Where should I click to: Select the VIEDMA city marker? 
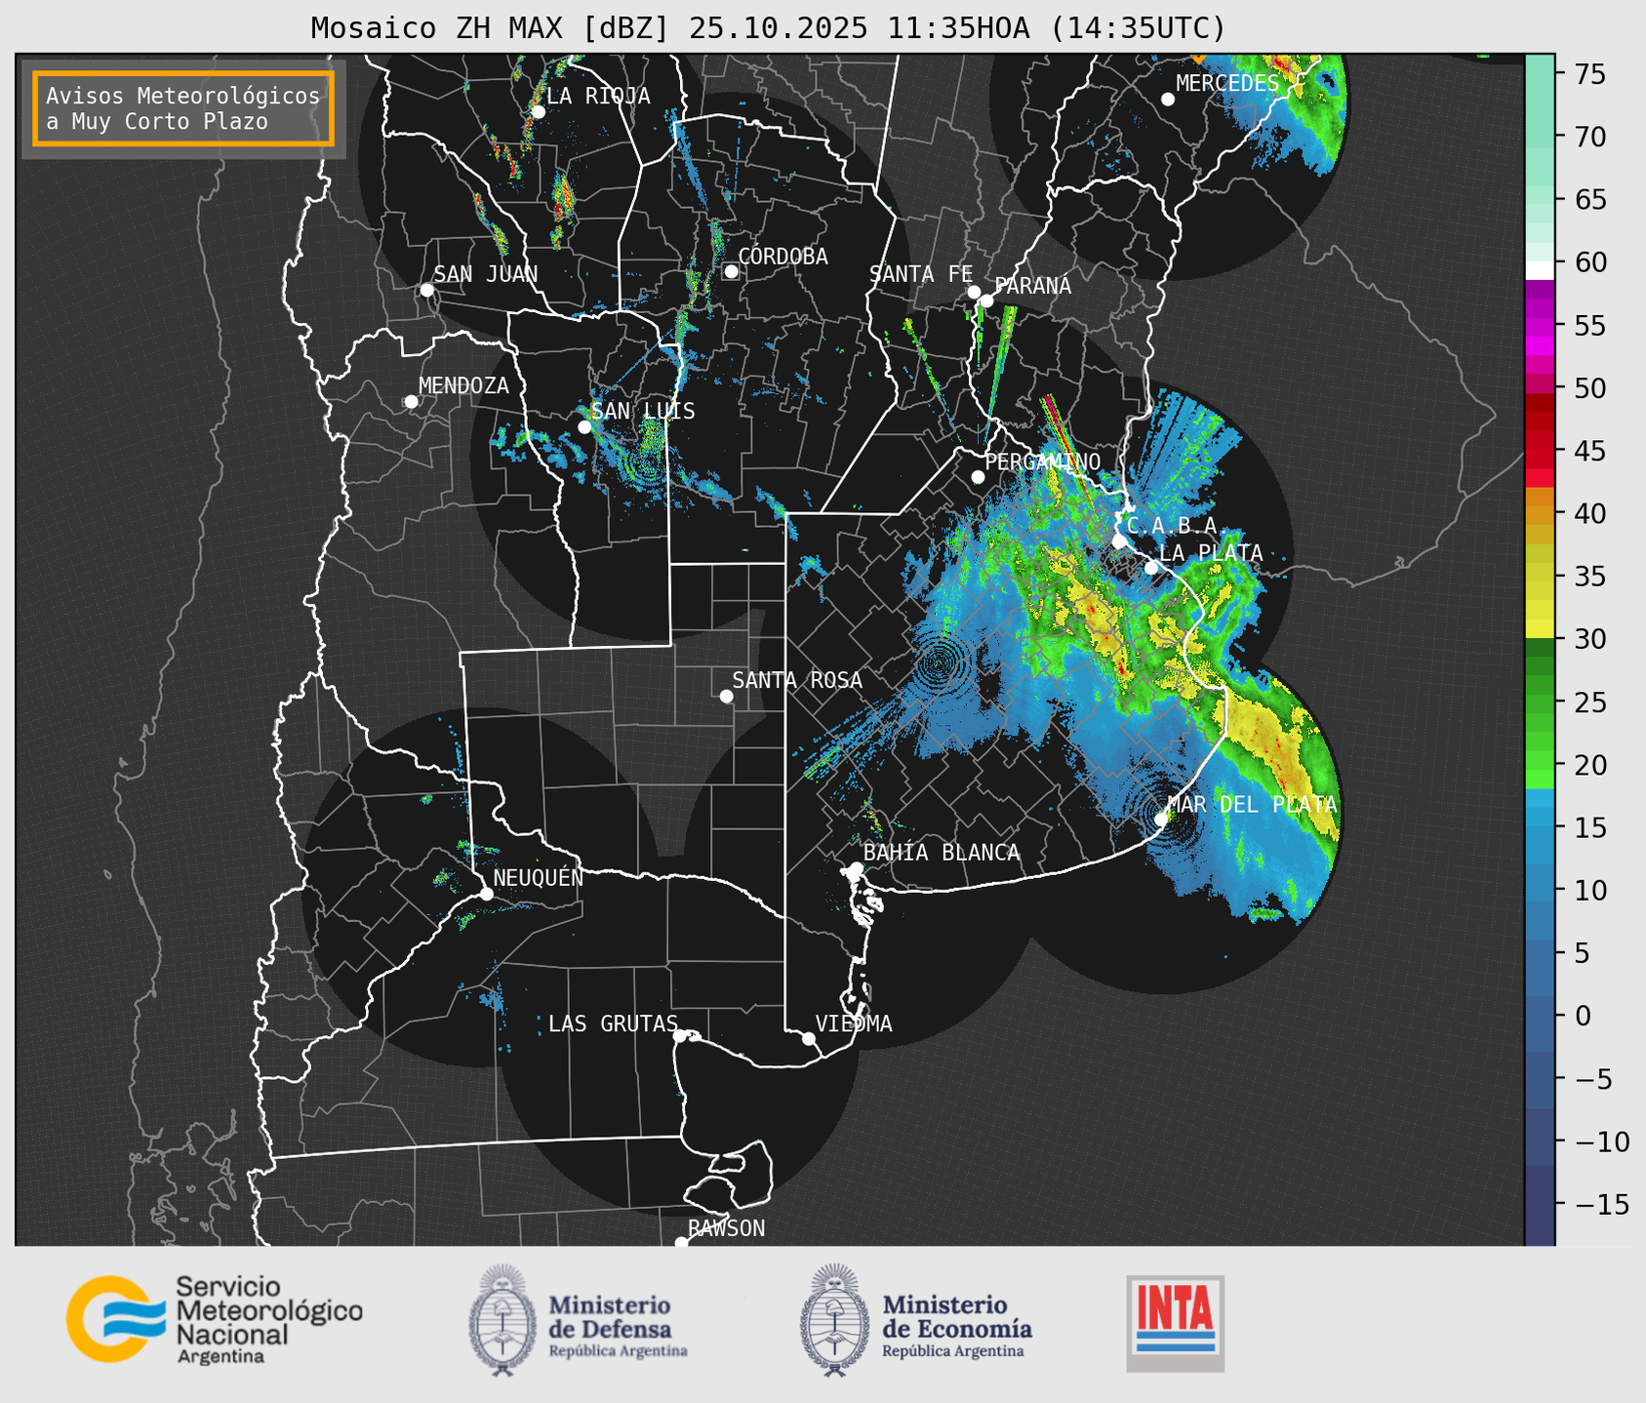(808, 1038)
